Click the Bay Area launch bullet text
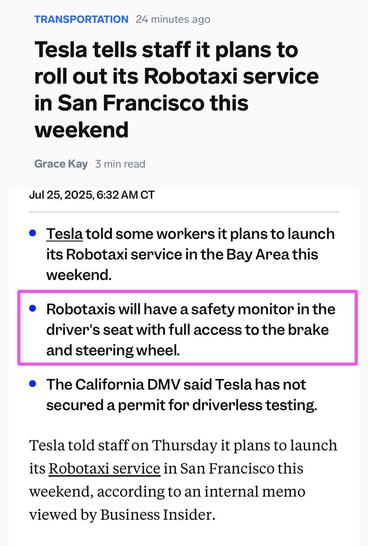Viewport: 368px width, 546px height. click(191, 254)
